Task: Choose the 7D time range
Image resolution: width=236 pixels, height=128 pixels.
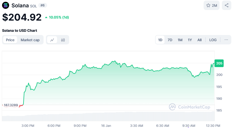Action: pos(170,40)
